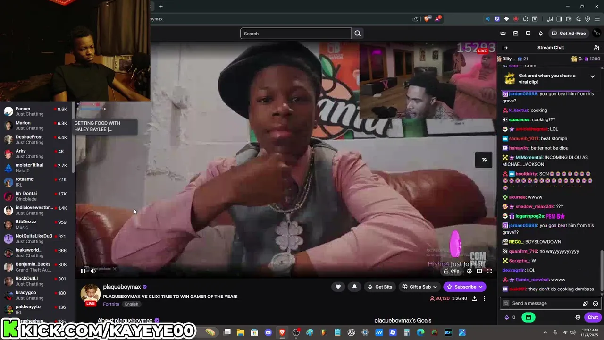Open the Gift a Sub dropdown
604x340 pixels.
(419, 287)
